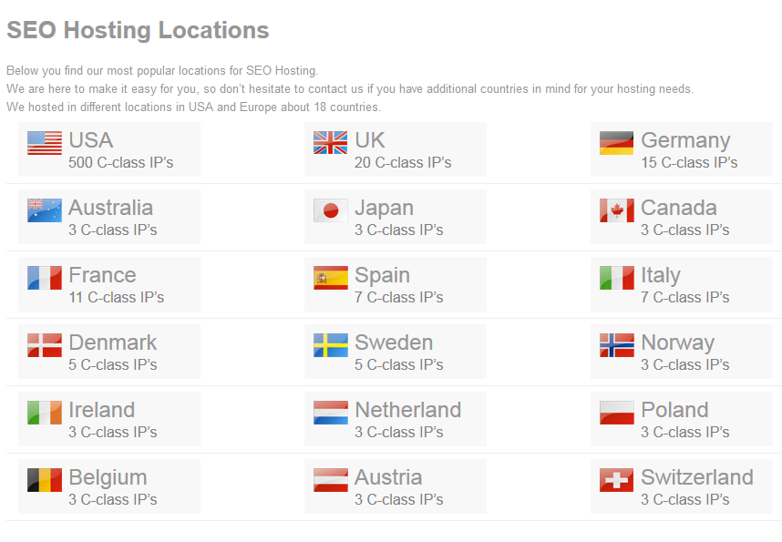Select the Canada maple leaf flag
Screen dimensions: 782x542
click(616, 210)
